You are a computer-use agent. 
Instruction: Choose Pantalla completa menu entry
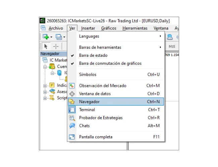(116, 137)
